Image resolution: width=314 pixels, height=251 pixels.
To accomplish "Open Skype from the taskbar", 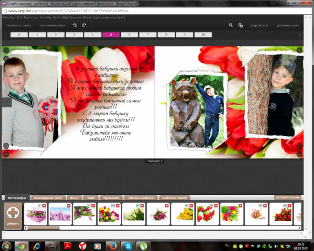I will (x=128, y=246).
